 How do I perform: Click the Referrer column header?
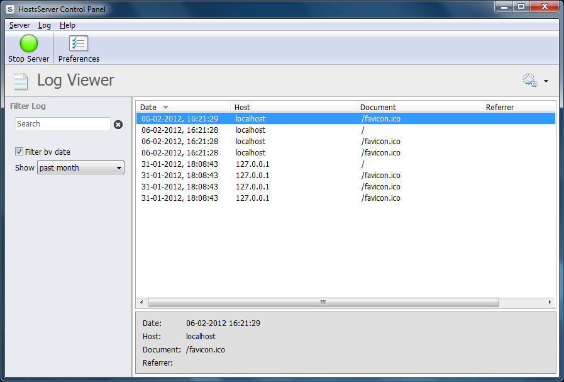(500, 107)
